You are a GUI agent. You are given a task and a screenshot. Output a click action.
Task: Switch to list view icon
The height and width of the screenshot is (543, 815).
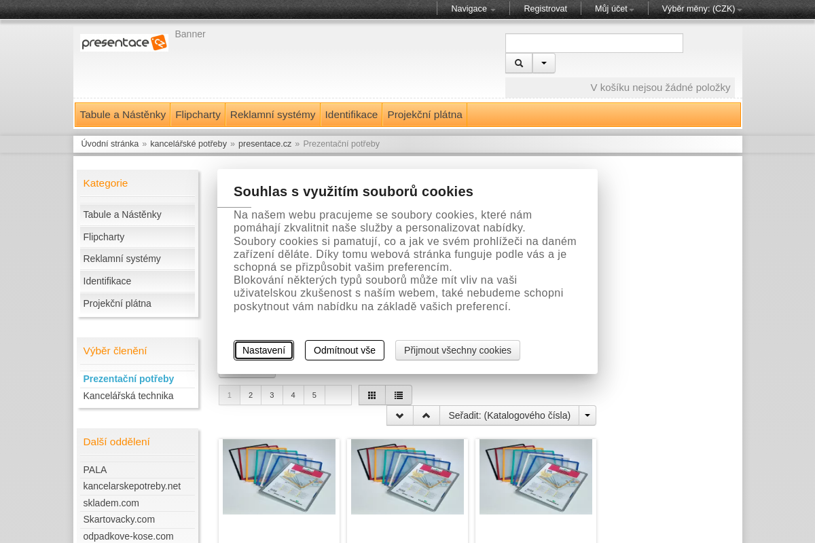[x=399, y=395]
